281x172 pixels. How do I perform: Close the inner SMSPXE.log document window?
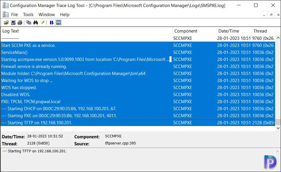278,15
